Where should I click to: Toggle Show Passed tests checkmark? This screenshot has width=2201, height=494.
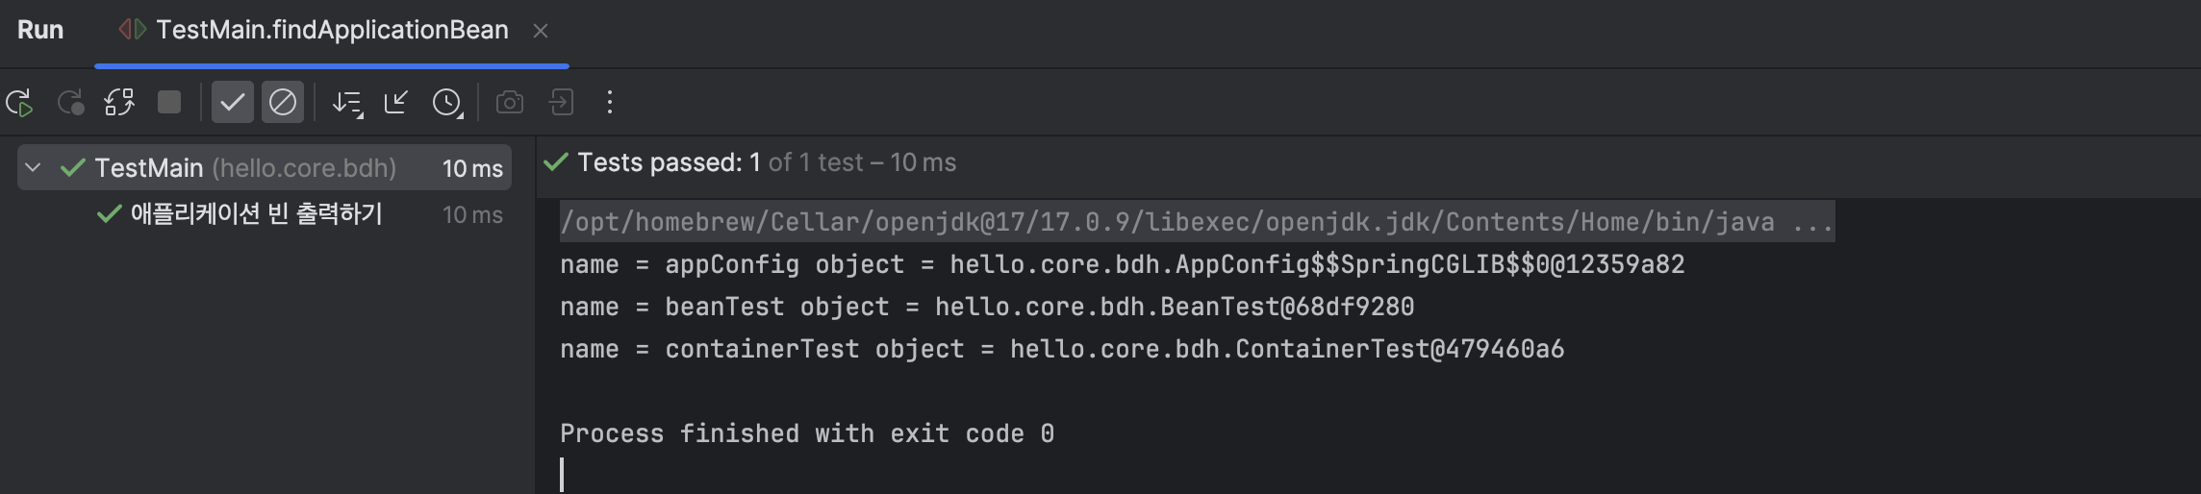click(232, 103)
